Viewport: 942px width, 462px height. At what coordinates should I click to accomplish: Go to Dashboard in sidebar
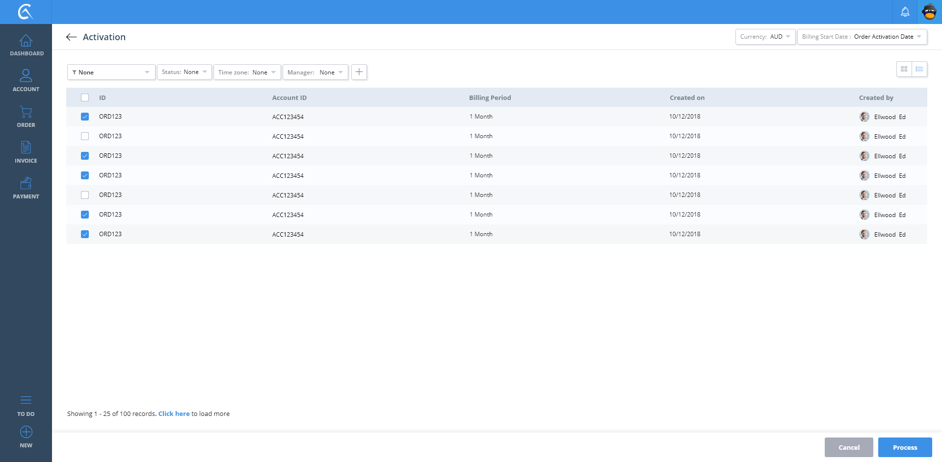click(x=26, y=45)
